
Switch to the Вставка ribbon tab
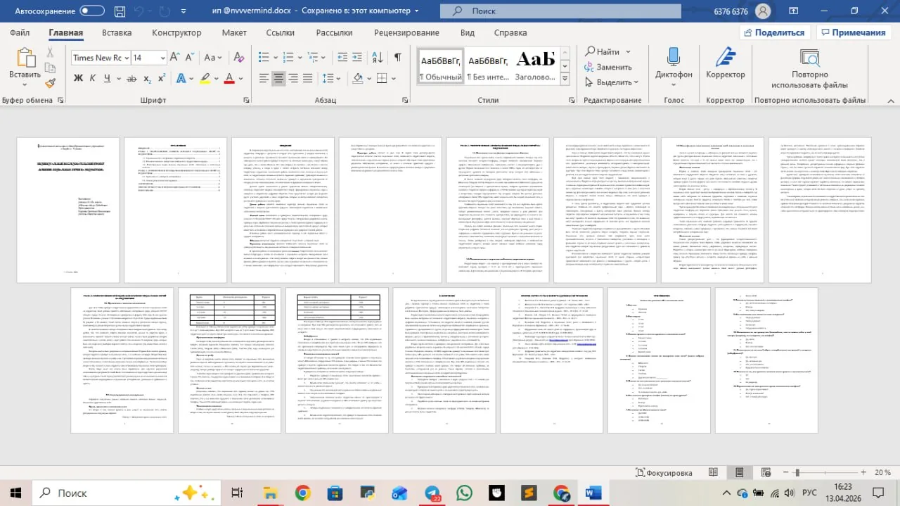[x=117, y=32]
